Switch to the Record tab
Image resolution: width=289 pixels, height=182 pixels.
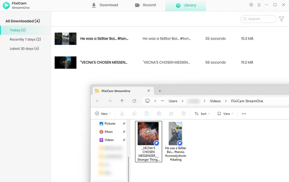pos(145,5)
